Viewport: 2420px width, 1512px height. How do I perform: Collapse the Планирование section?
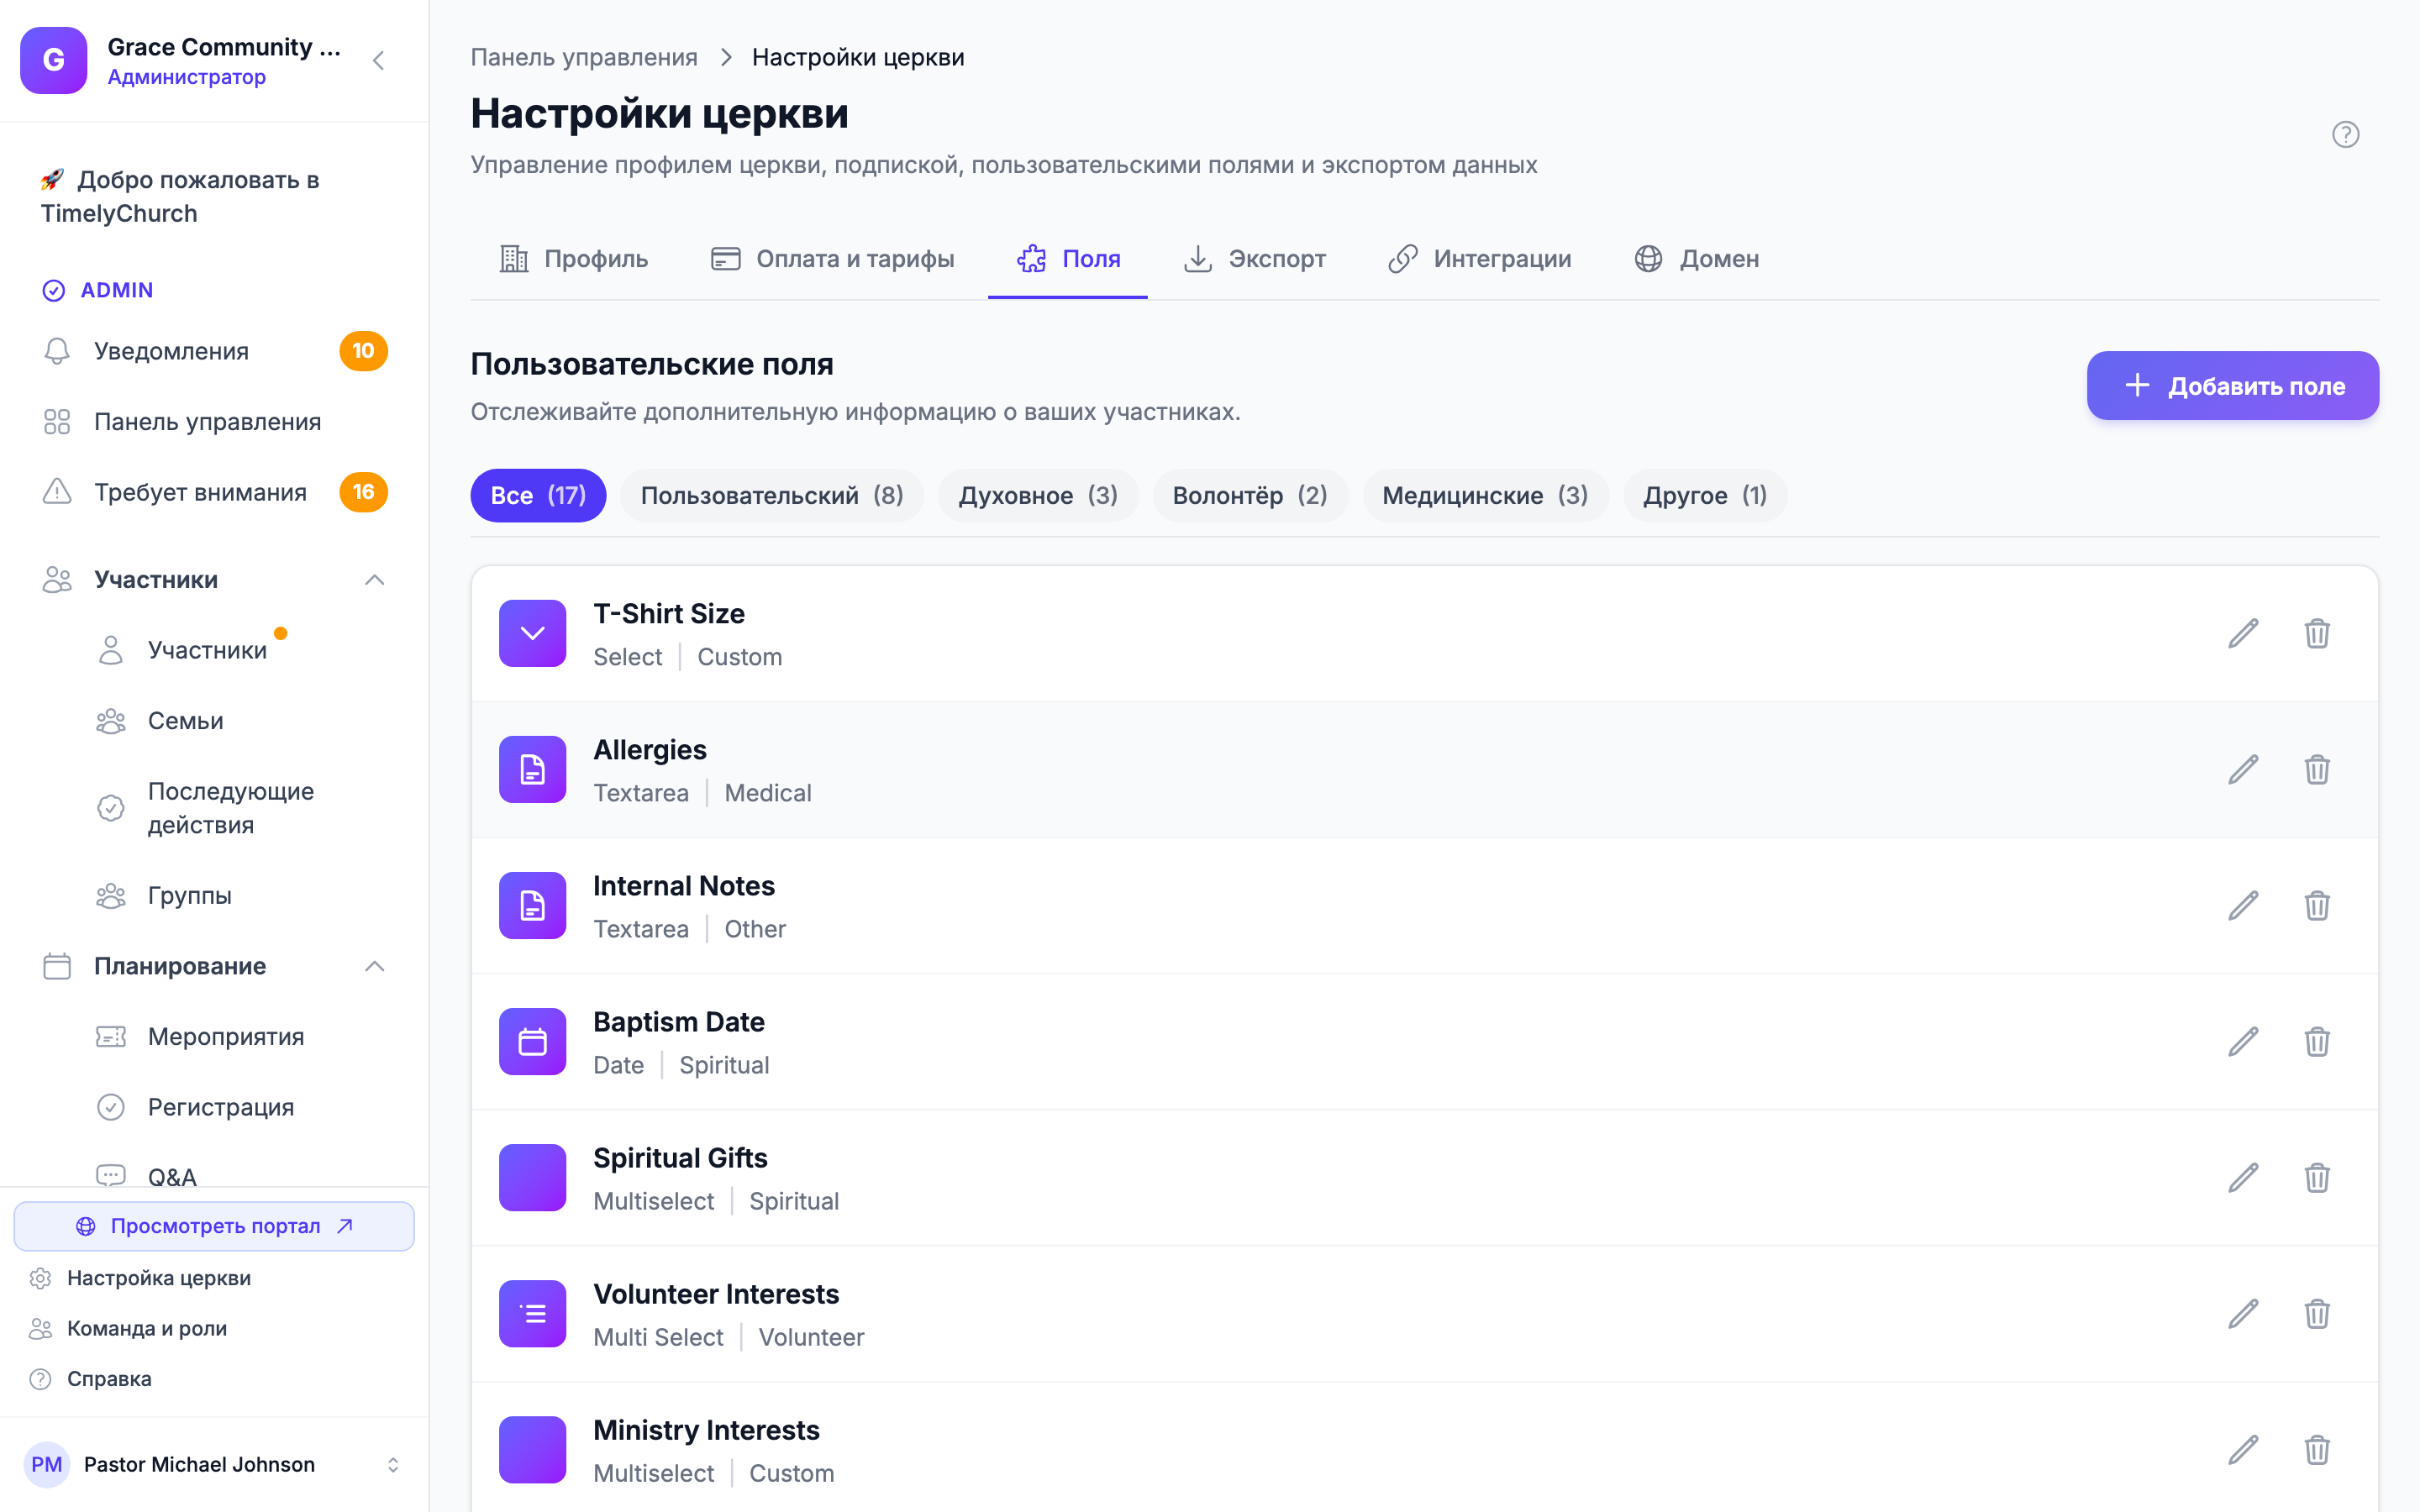[x=375, y=966]
